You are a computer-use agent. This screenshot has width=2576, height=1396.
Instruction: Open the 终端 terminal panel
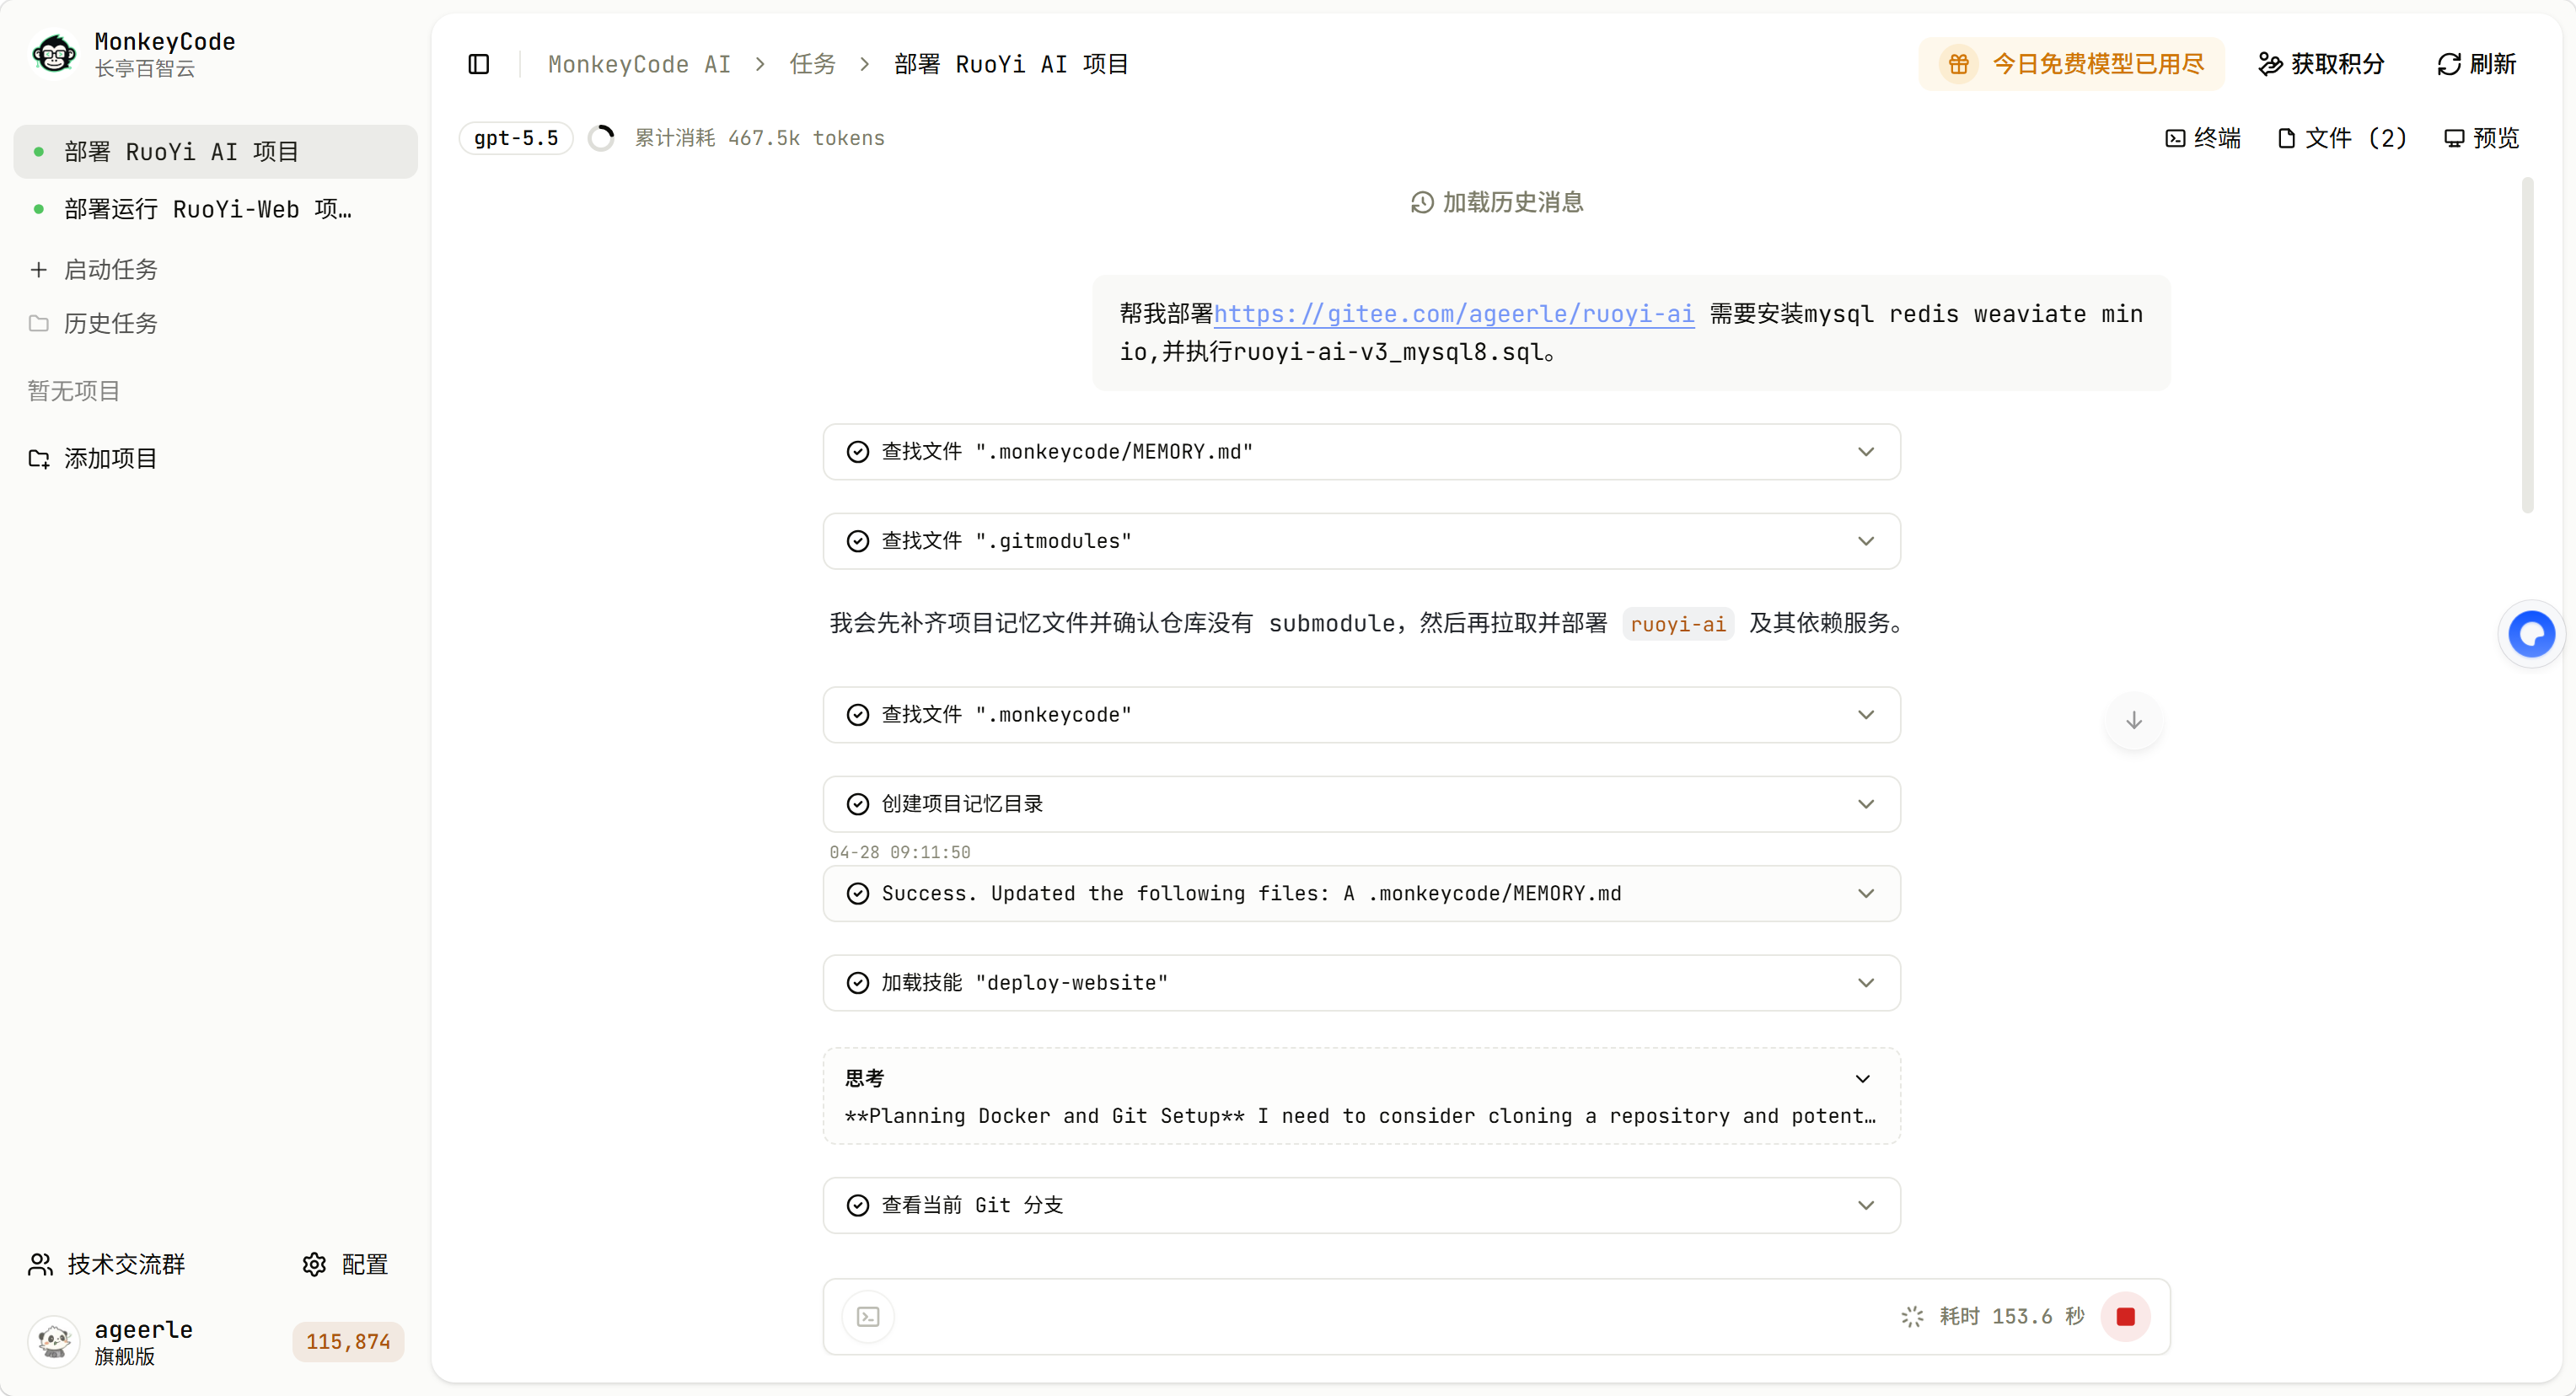(x=2203, y=138)
